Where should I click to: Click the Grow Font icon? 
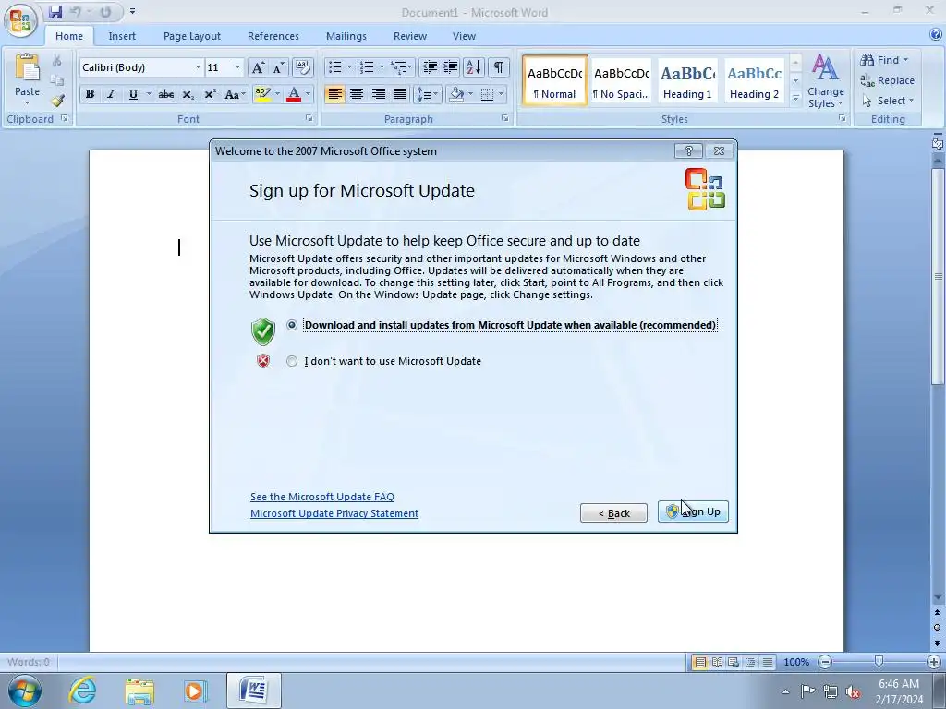click(259, 67)
